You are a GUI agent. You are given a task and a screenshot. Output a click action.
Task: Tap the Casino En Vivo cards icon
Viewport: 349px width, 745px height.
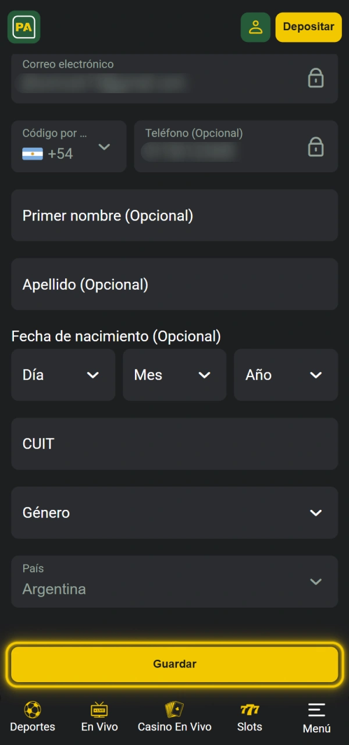(174, 709)
